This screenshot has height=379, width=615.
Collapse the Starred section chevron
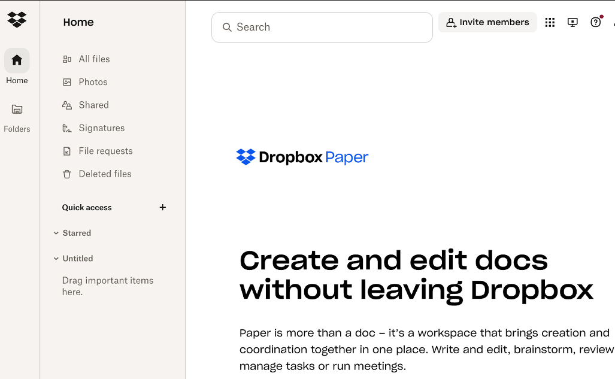tap(56, 233)
